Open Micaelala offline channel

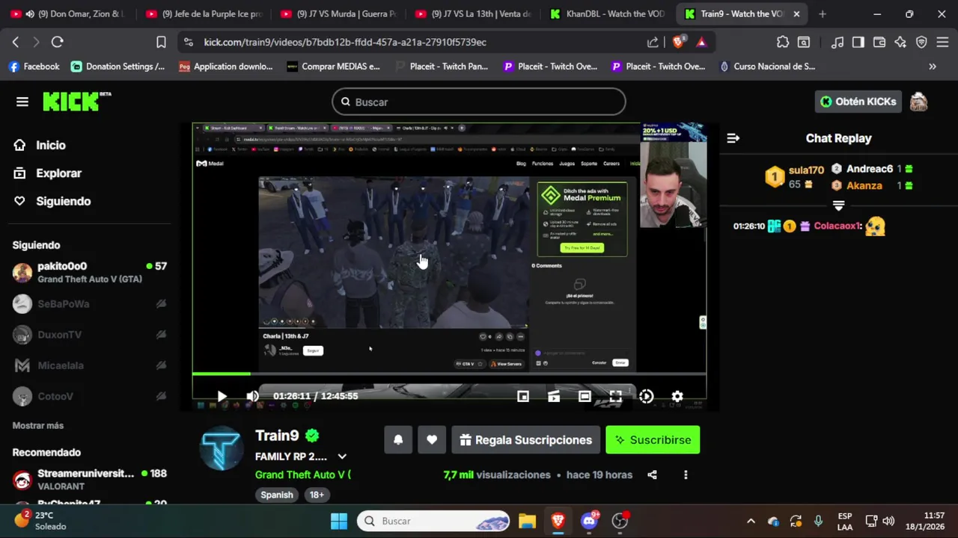pos(89,365)
